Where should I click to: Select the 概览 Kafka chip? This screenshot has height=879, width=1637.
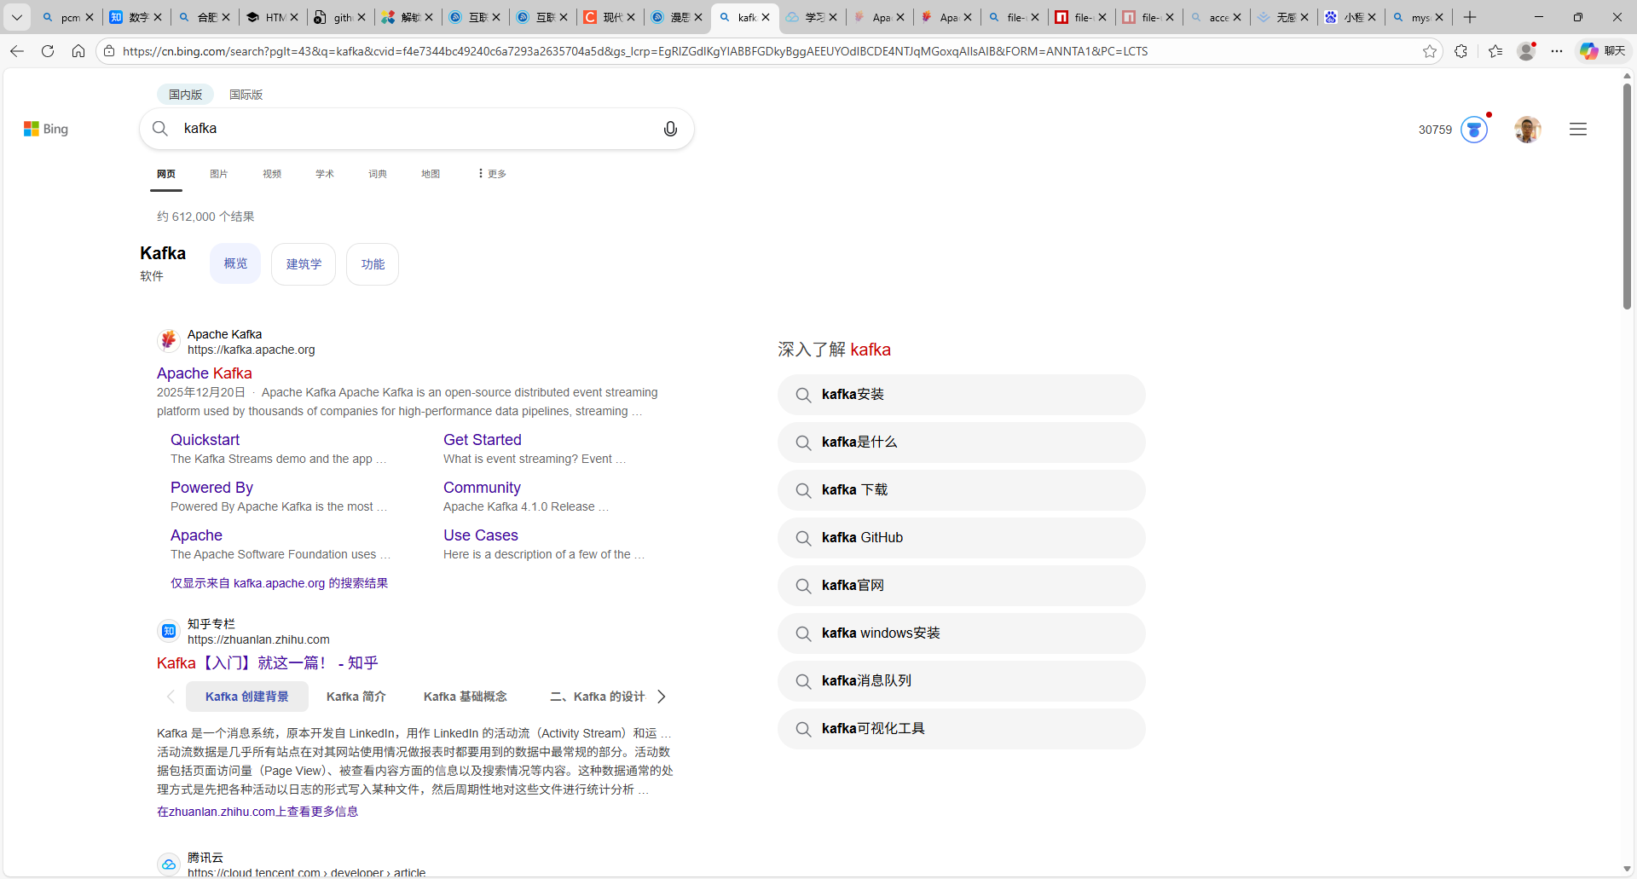coord(235,263)
